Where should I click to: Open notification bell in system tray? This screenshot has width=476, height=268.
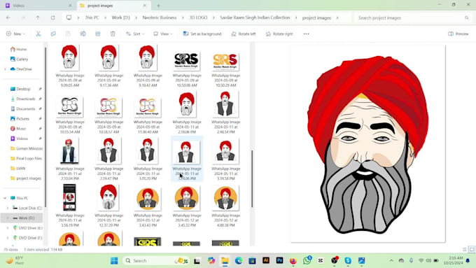tap(468, 260)
